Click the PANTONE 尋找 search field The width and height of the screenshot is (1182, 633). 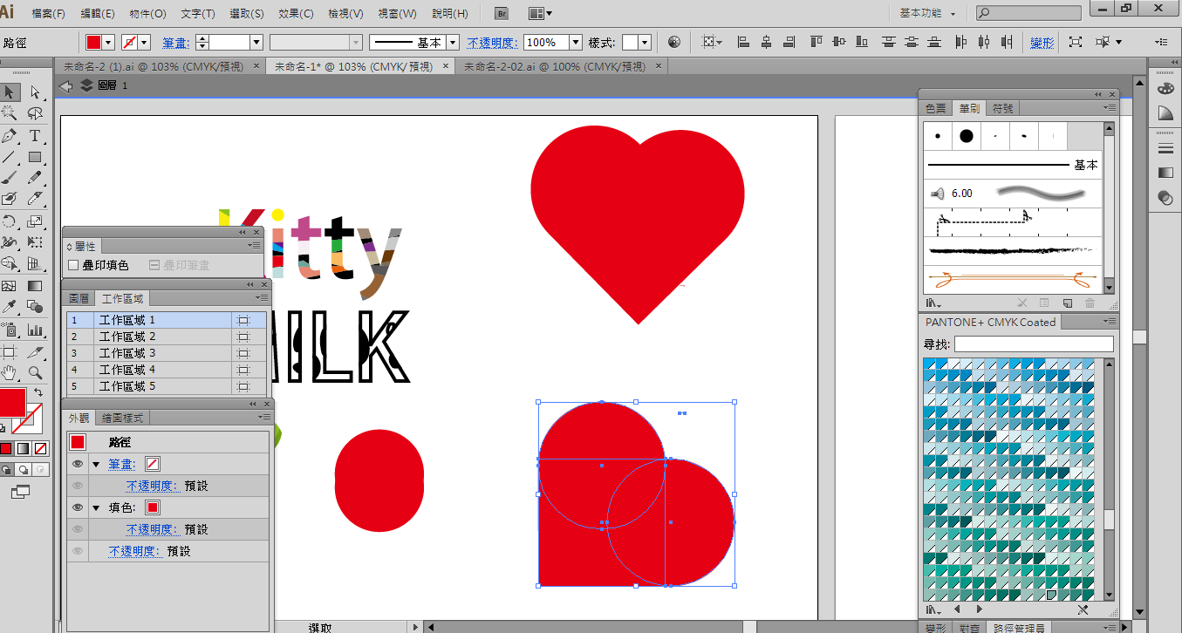[1034, 344]
